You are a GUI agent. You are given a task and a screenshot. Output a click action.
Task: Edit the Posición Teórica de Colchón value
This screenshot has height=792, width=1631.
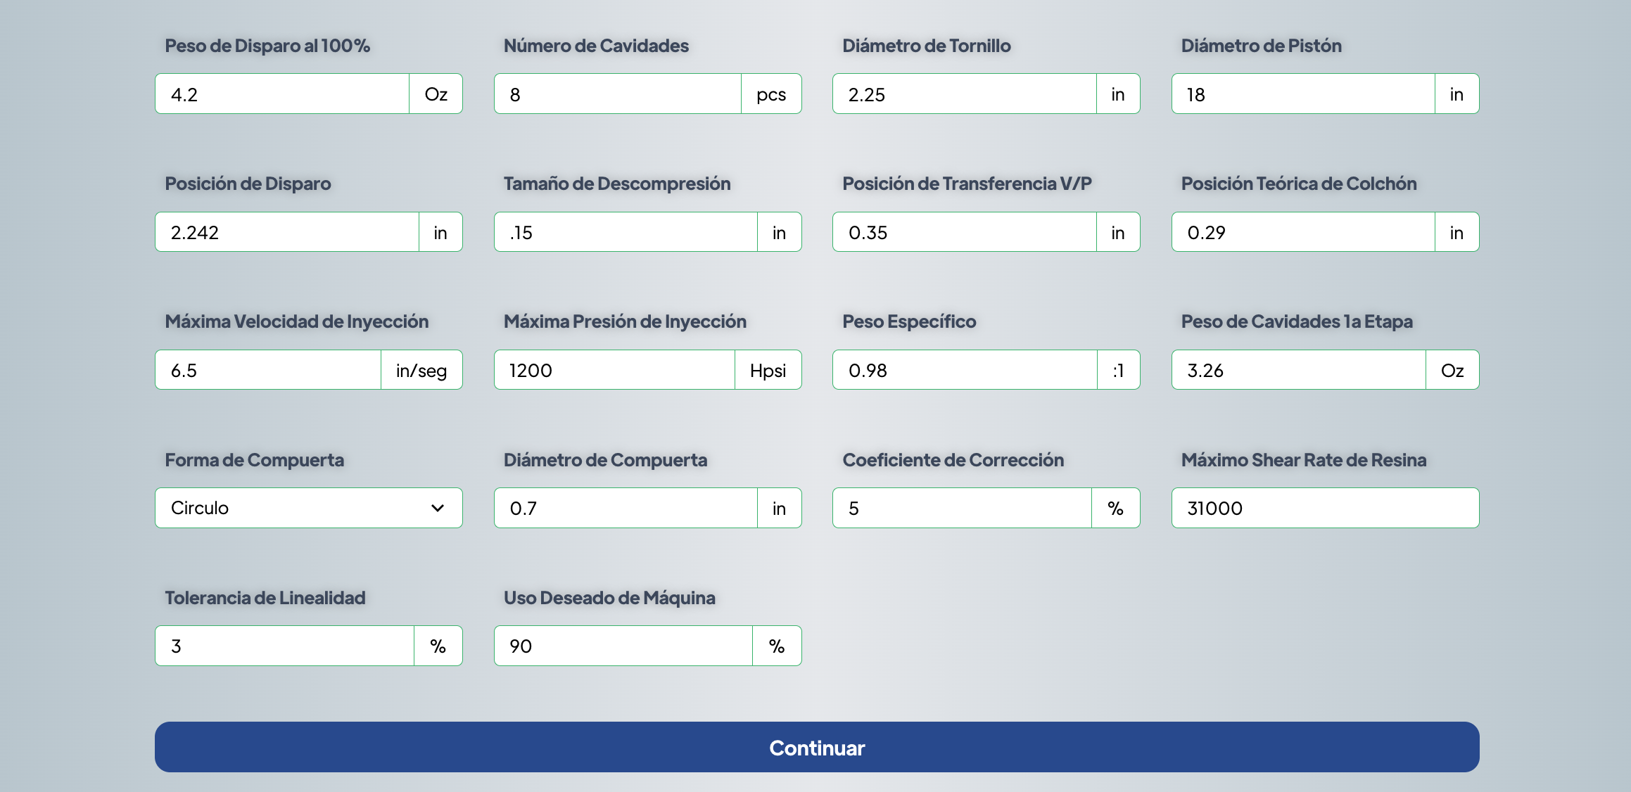pyautogui.click(x=1302, y=232)
